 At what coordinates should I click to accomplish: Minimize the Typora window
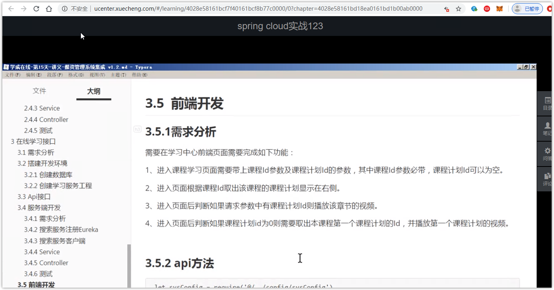(520, 67)
